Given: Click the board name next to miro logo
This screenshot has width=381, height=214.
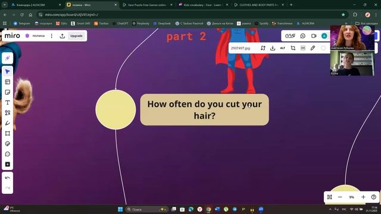Looking at the screenshot, I should pos(38,36).
